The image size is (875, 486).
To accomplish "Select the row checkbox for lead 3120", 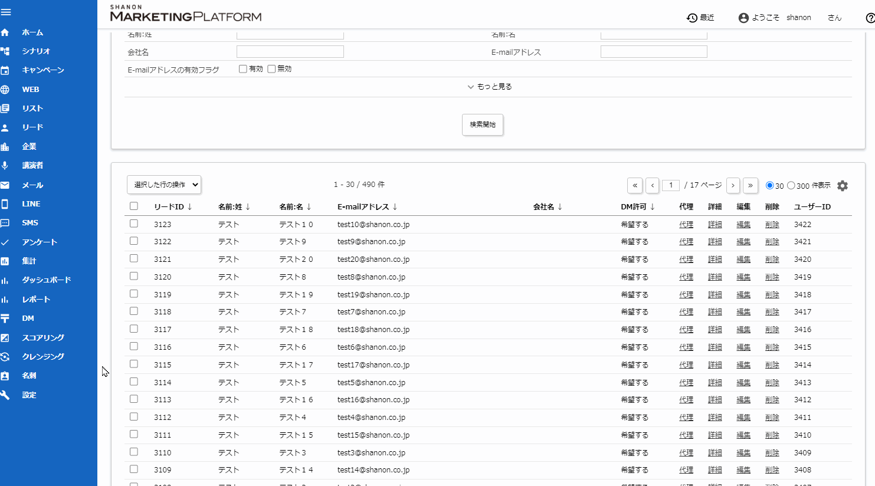I will (x=134, y=276).
